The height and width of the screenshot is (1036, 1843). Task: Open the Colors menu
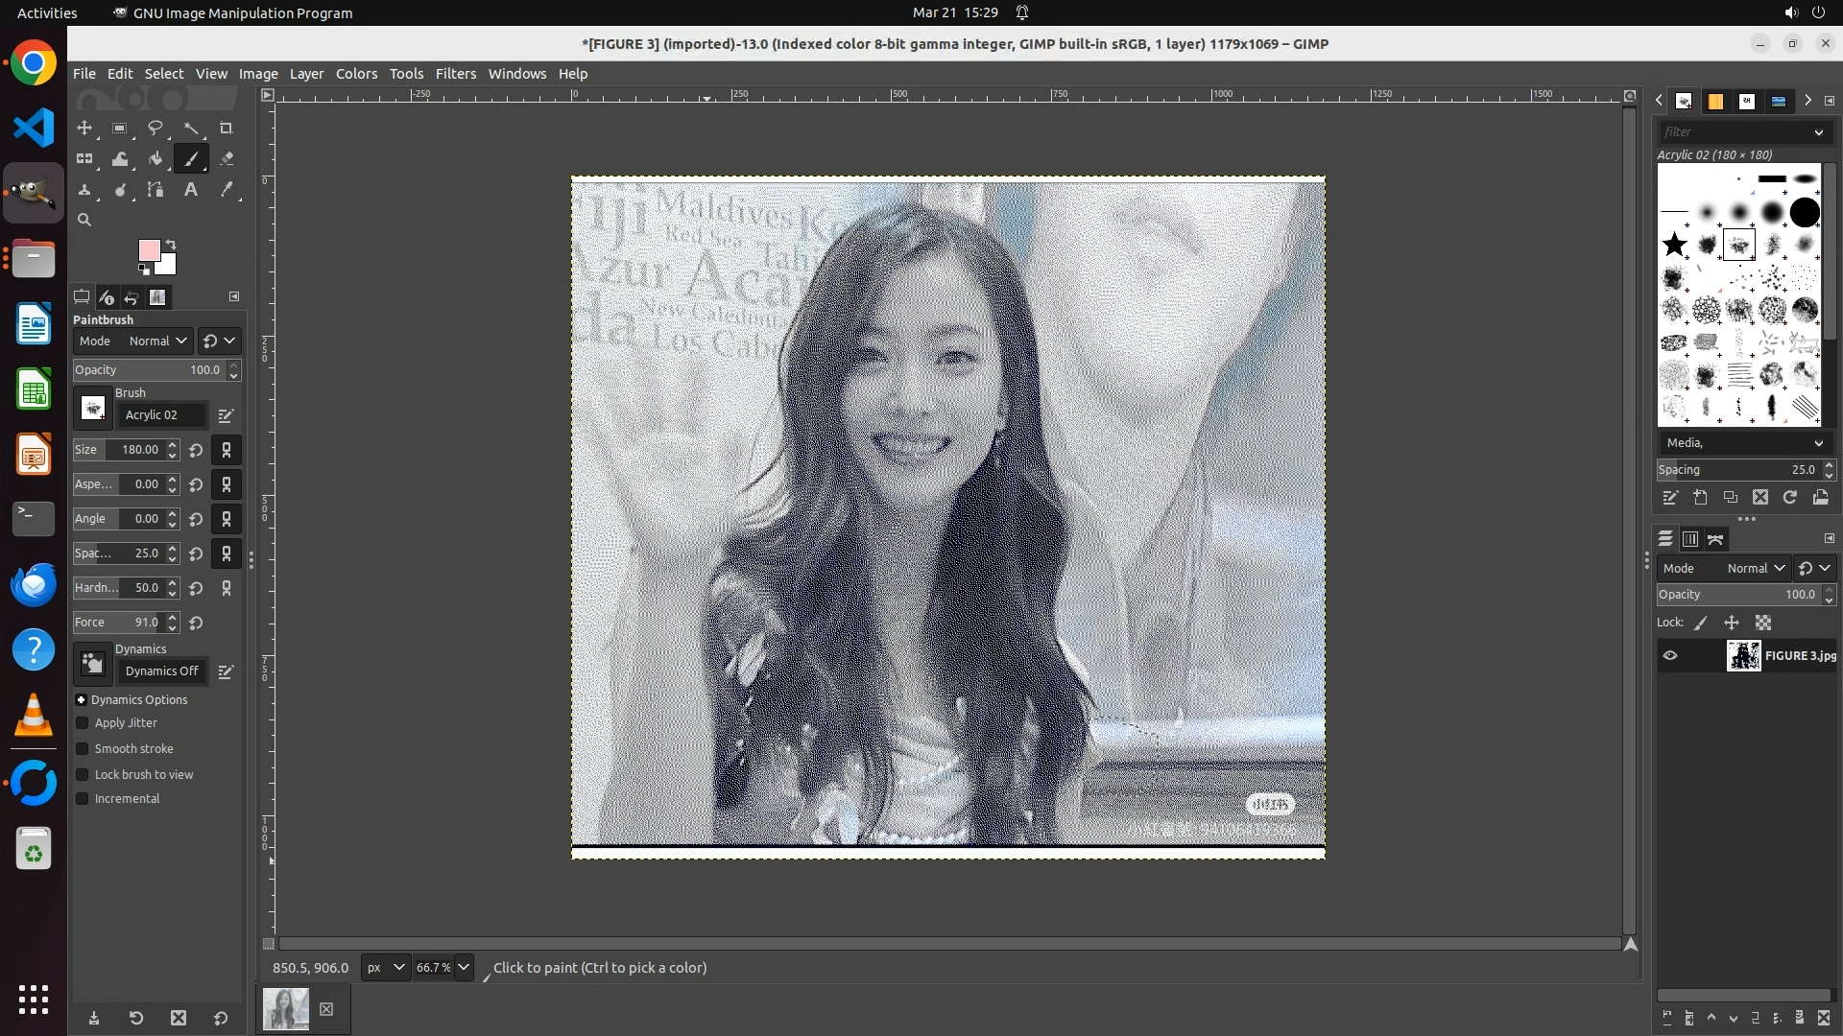[x=356, y=74]
